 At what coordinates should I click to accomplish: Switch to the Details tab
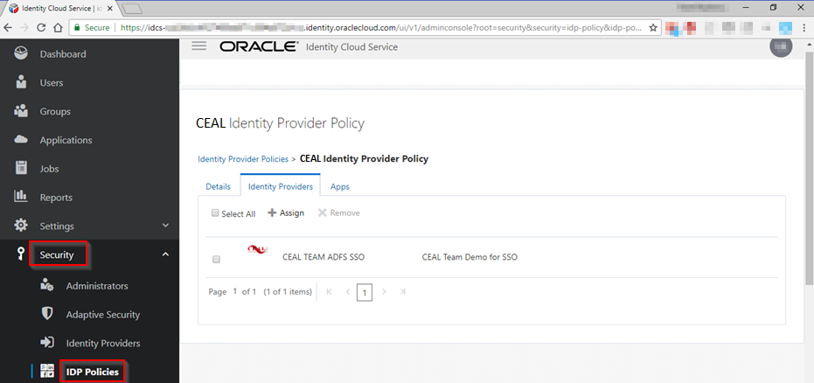pos(218,187)
